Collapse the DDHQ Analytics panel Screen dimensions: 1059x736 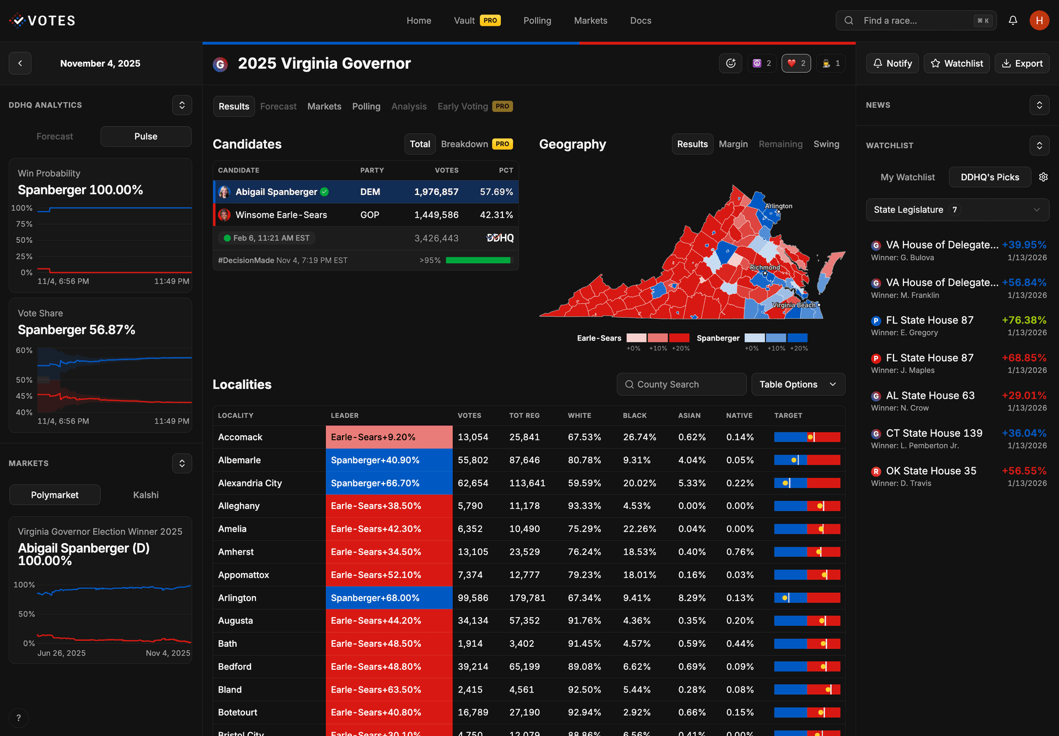(182, 105)
